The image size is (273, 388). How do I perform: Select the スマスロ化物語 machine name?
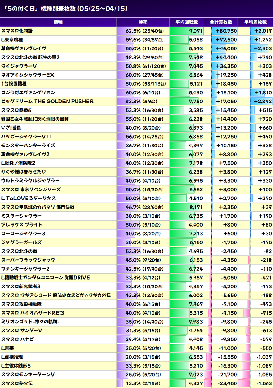(17, 31)
